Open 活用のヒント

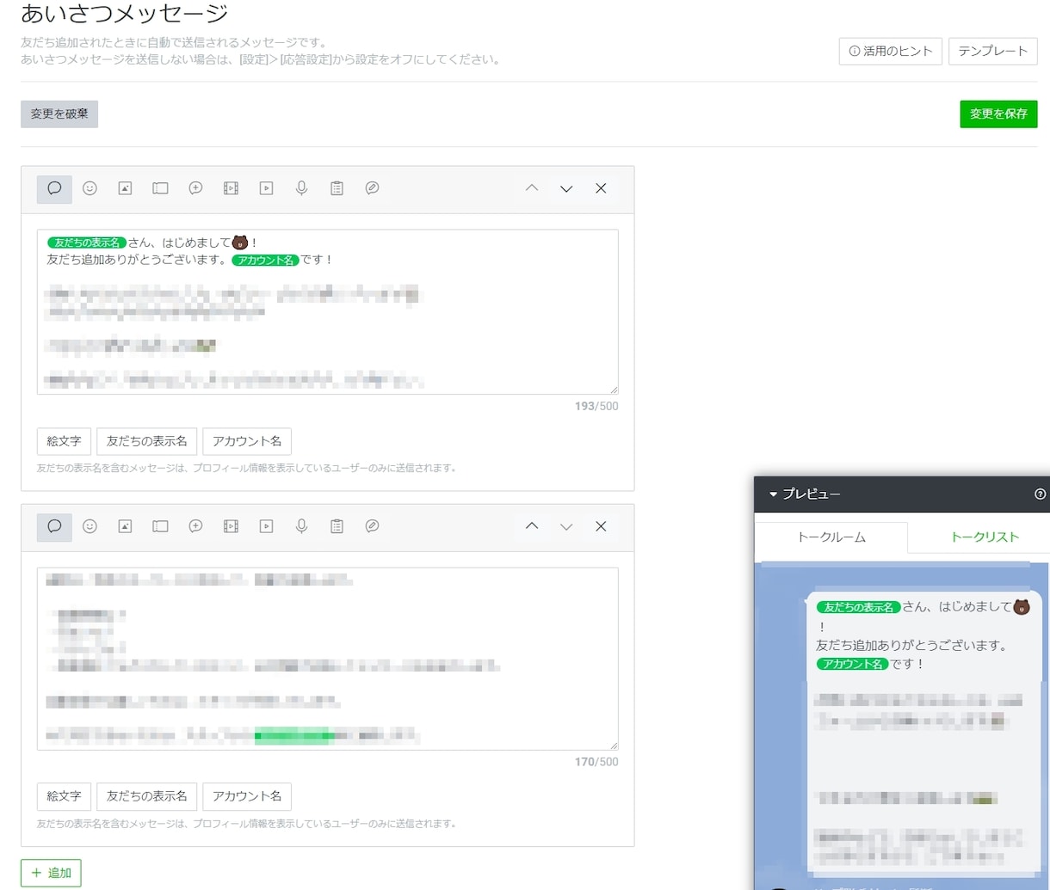click(891, 52)
